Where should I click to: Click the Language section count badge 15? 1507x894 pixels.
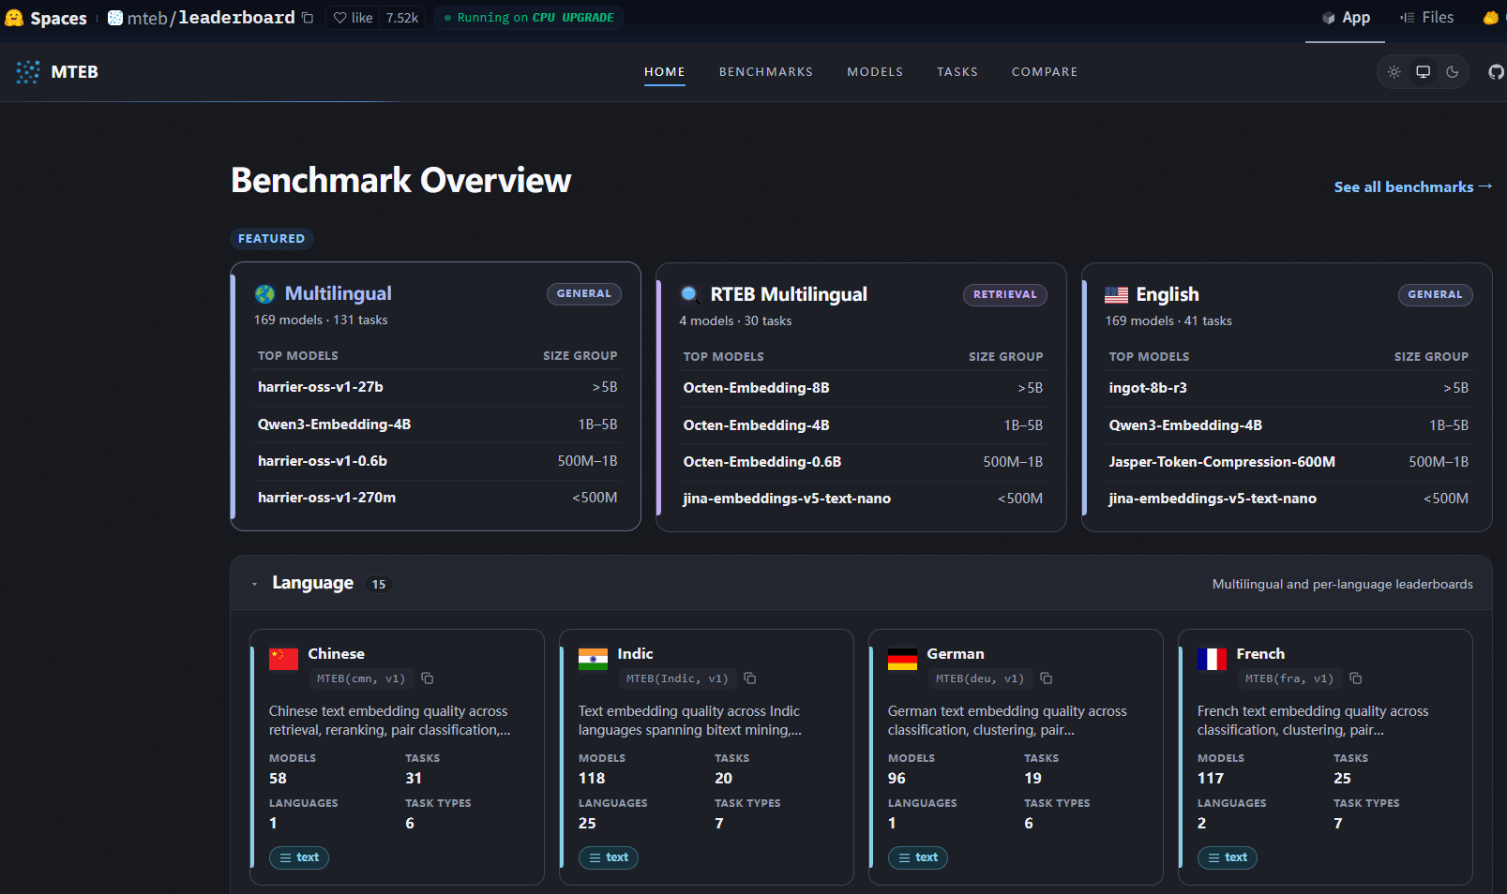pyautogui.click(x=379, y=585)
